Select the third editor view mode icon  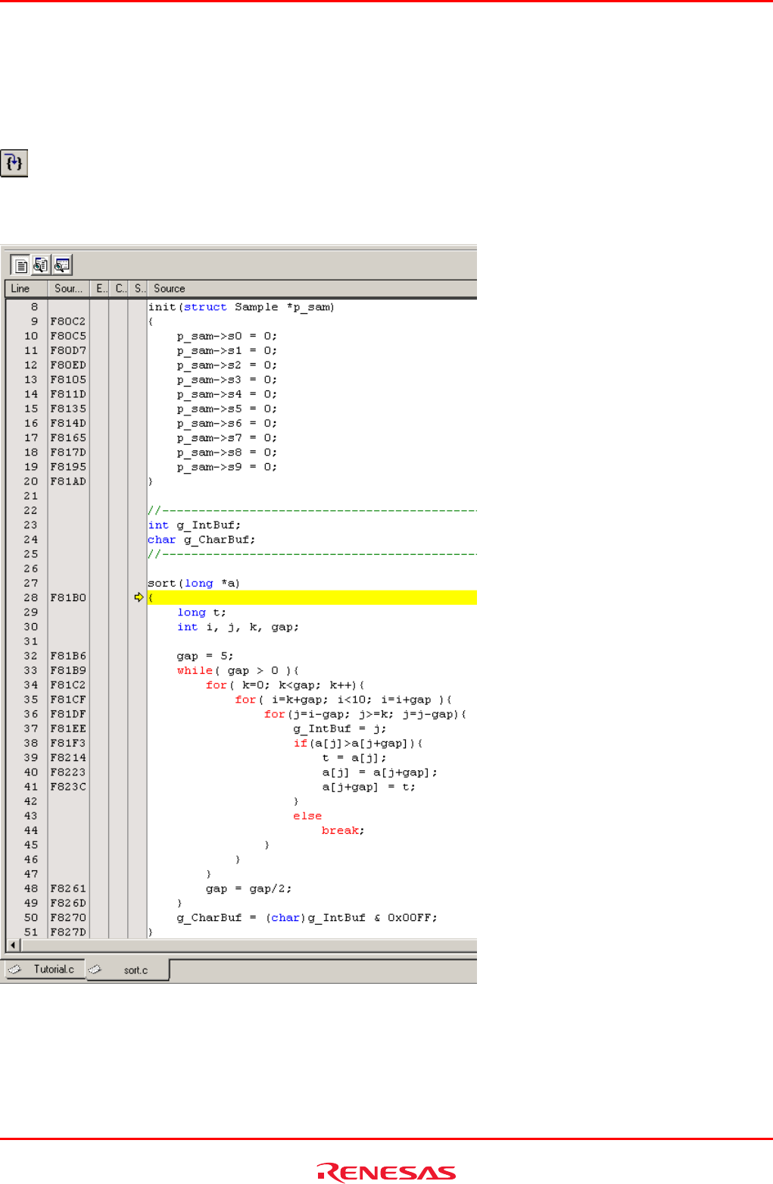point(62,265)
